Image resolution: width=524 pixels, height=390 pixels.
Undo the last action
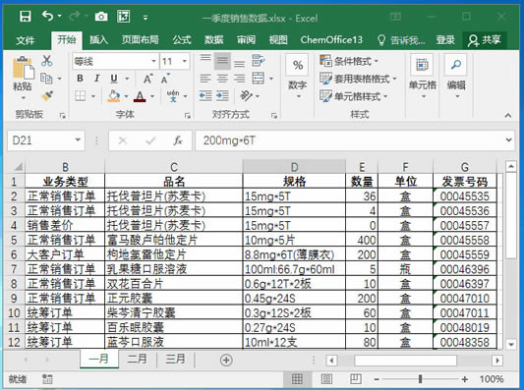point(47,16)
